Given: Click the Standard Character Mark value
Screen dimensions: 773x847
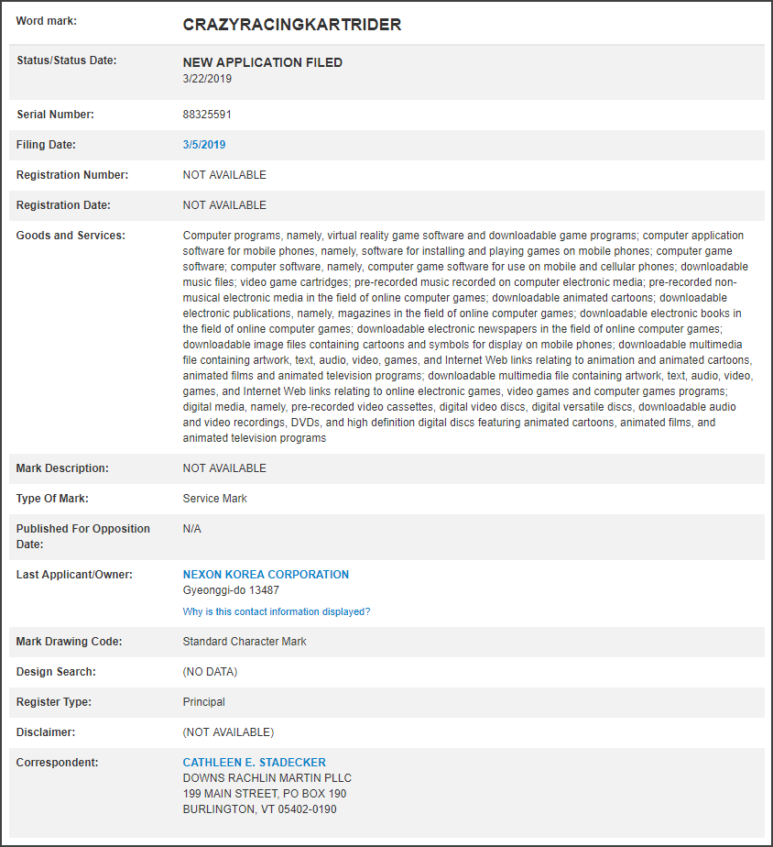Looking at the screenshot, I should pos(245,642).
